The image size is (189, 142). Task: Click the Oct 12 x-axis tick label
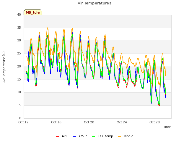pos(23,122)
